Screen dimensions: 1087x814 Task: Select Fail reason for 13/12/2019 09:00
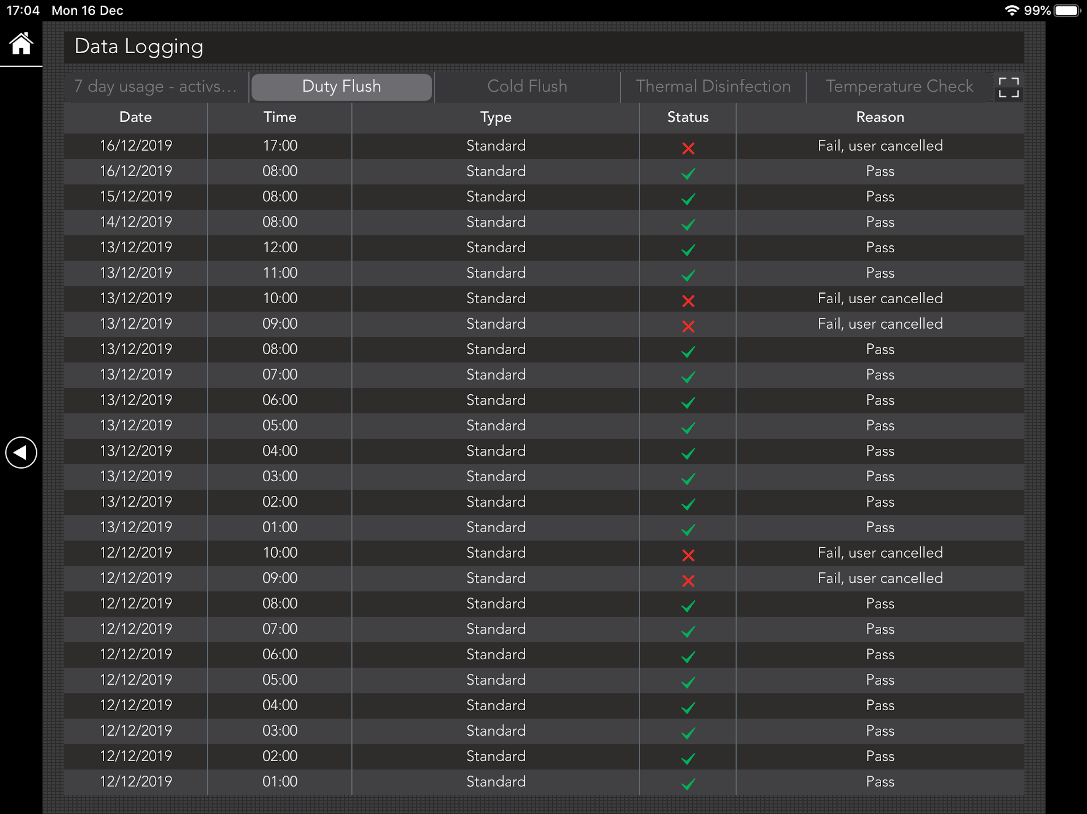point(880,324)
